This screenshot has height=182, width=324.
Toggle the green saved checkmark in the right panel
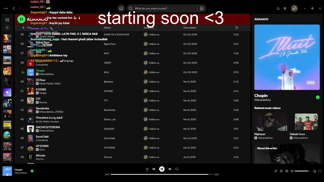318,97
